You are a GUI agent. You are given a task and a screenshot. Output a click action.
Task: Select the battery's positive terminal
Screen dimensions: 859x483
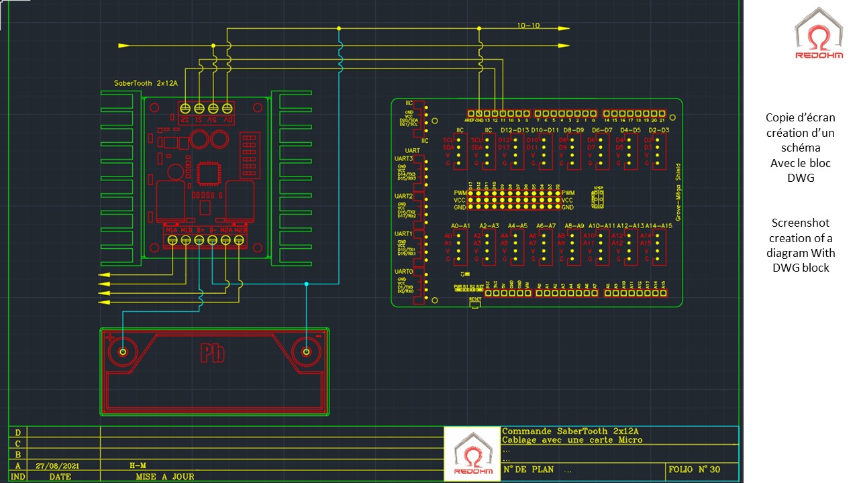123,352
